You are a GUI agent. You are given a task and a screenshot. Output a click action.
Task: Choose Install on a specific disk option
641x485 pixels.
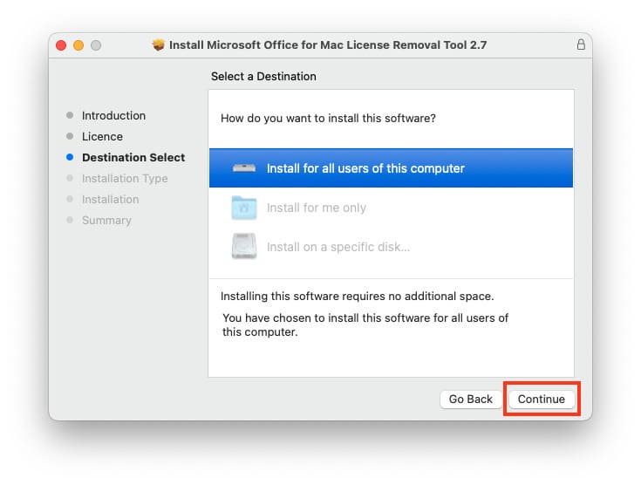coord(338,247)
